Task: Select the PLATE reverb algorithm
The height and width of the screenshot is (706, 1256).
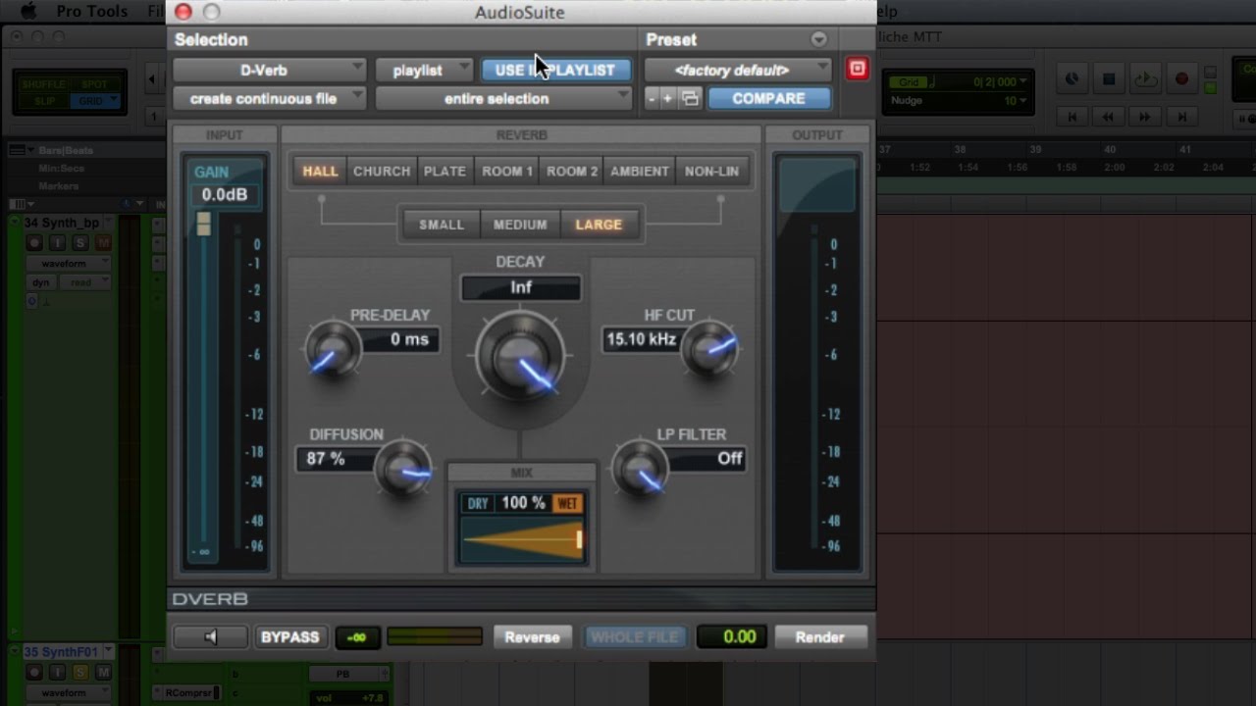Action: (445, 171)
